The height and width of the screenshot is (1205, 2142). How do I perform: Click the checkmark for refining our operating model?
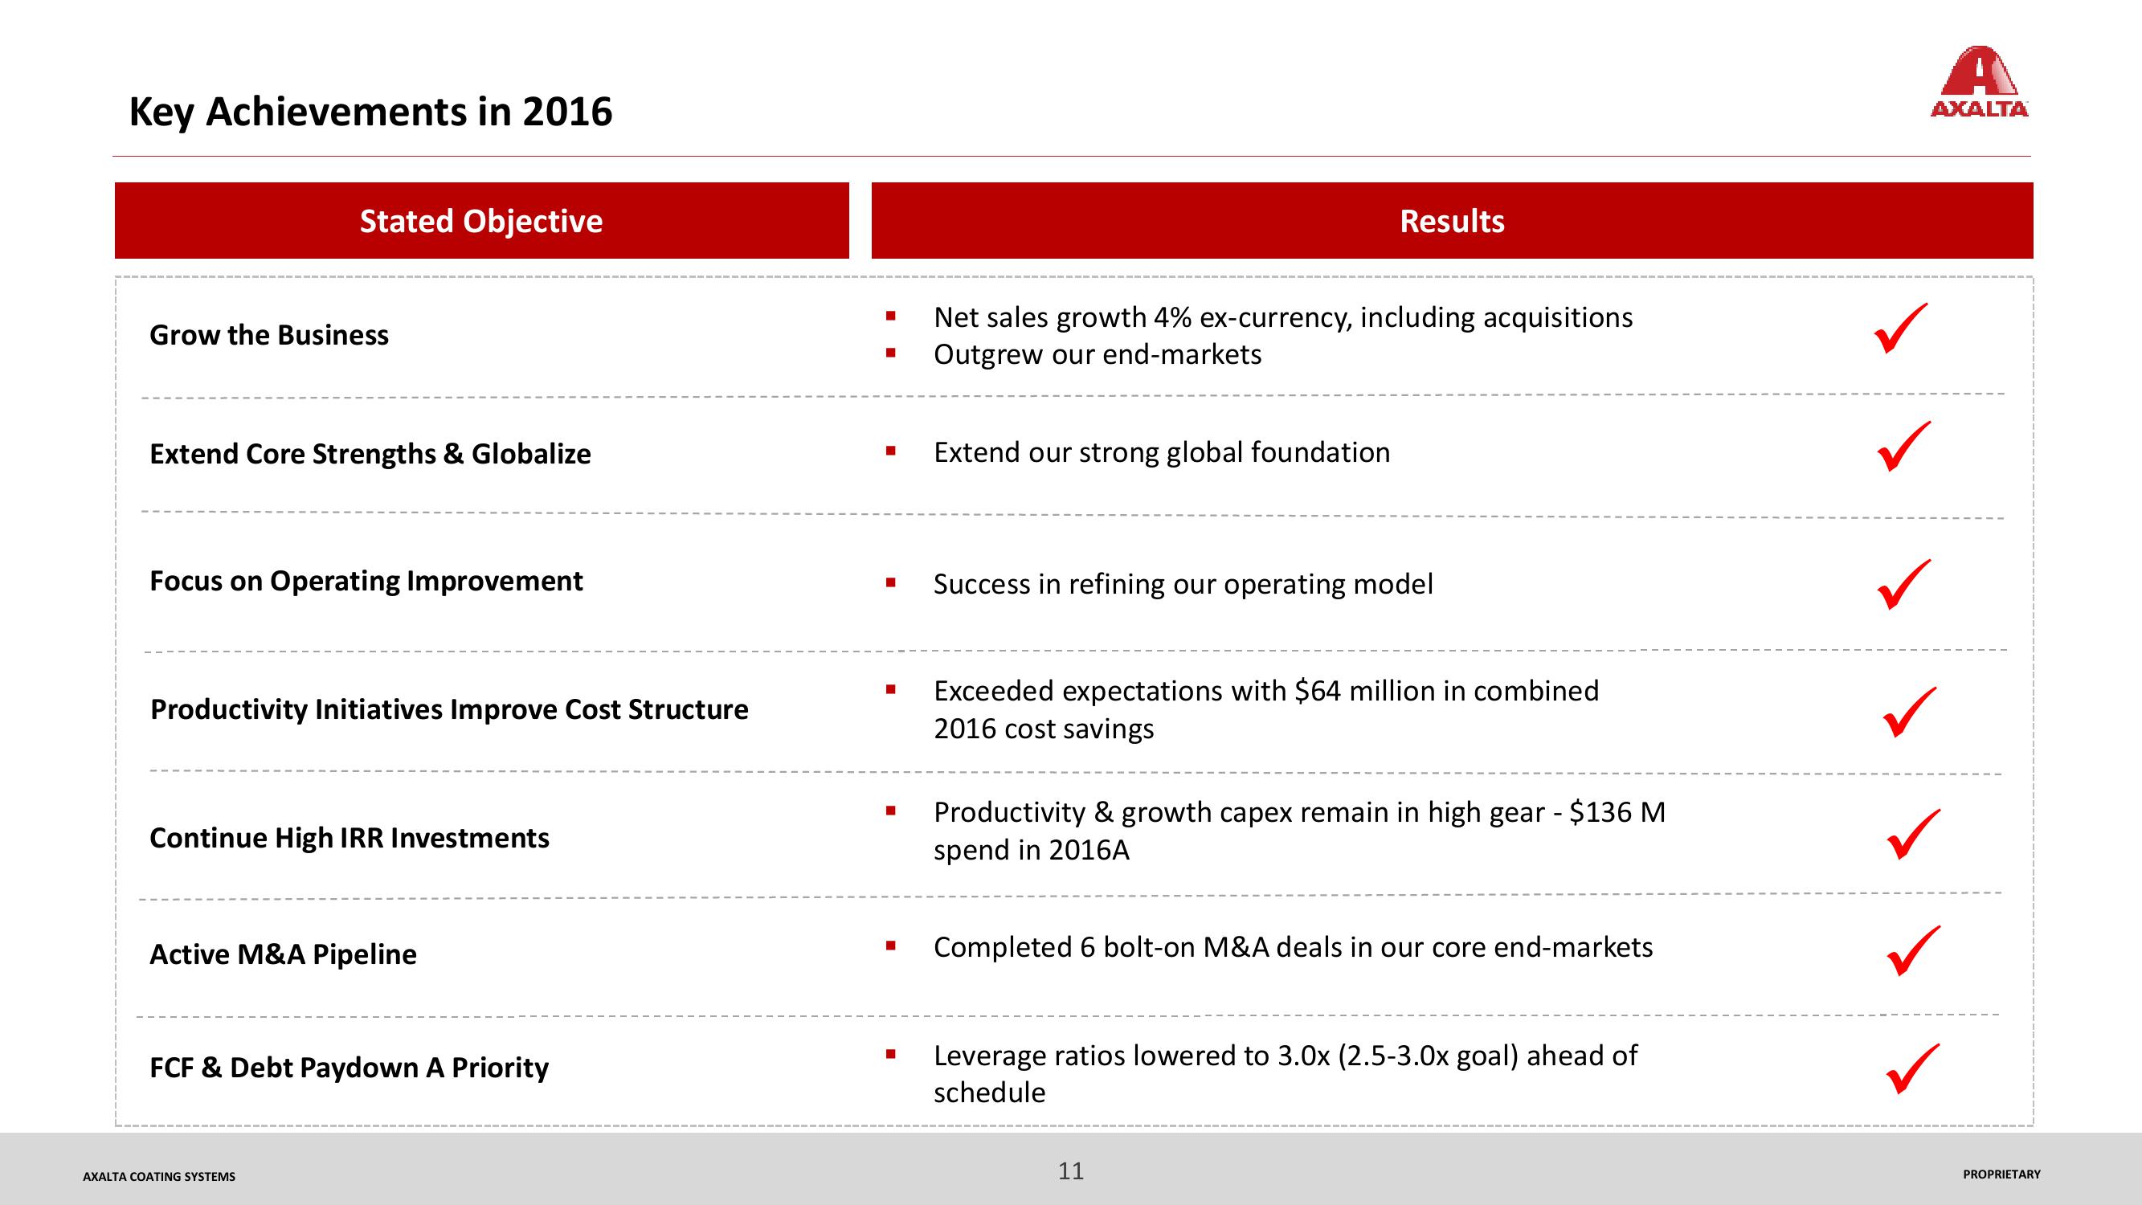1904,585
